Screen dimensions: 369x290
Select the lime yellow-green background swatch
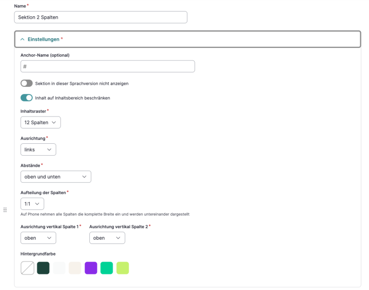123,268
